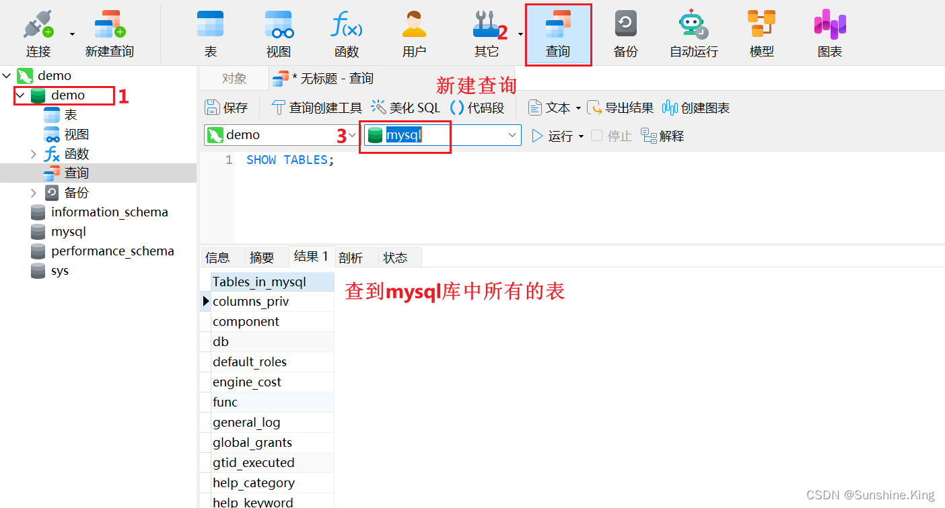The width and height of the screenshot is (945, 508).
Task: Open the demo connection combo box
Action: click(x=282, y=135)
